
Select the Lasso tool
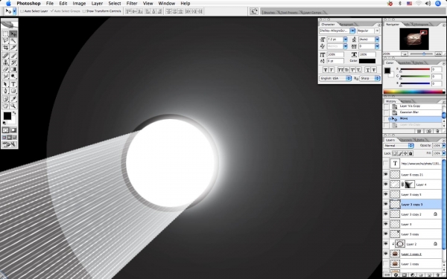pos(5,41)
